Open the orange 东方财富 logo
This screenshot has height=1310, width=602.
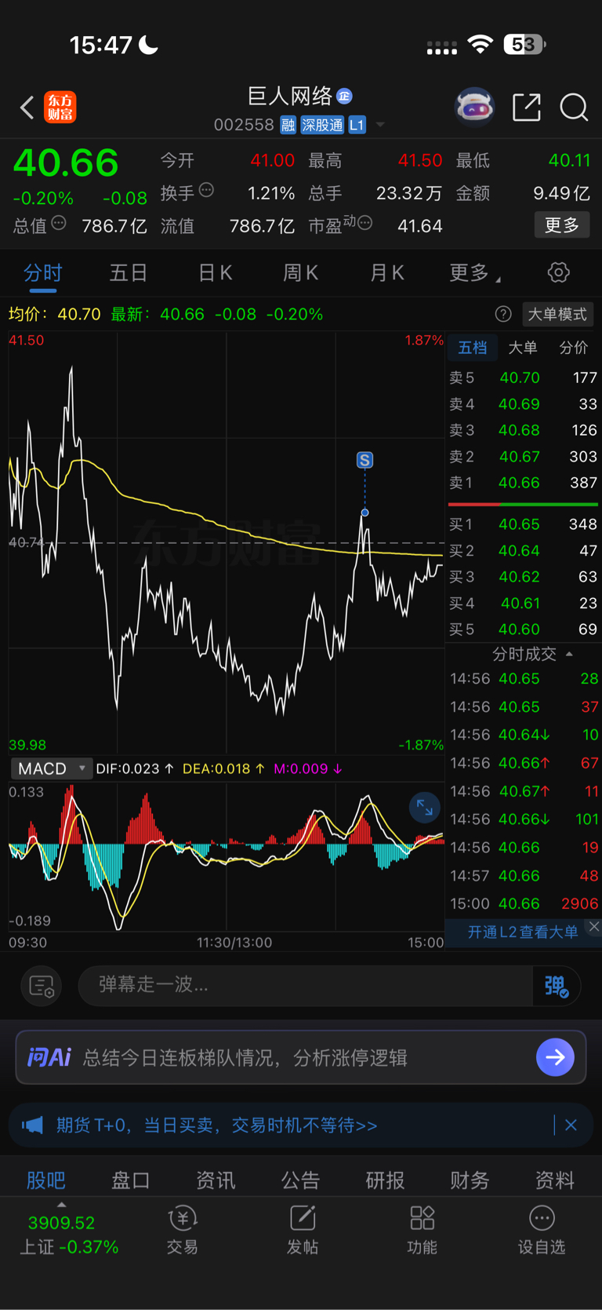click(x=60, y=107)
